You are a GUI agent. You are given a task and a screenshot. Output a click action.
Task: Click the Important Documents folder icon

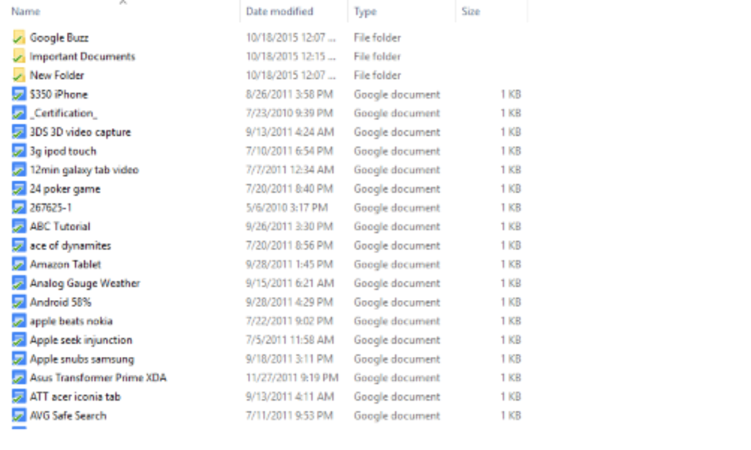click(x=19, y=56)
